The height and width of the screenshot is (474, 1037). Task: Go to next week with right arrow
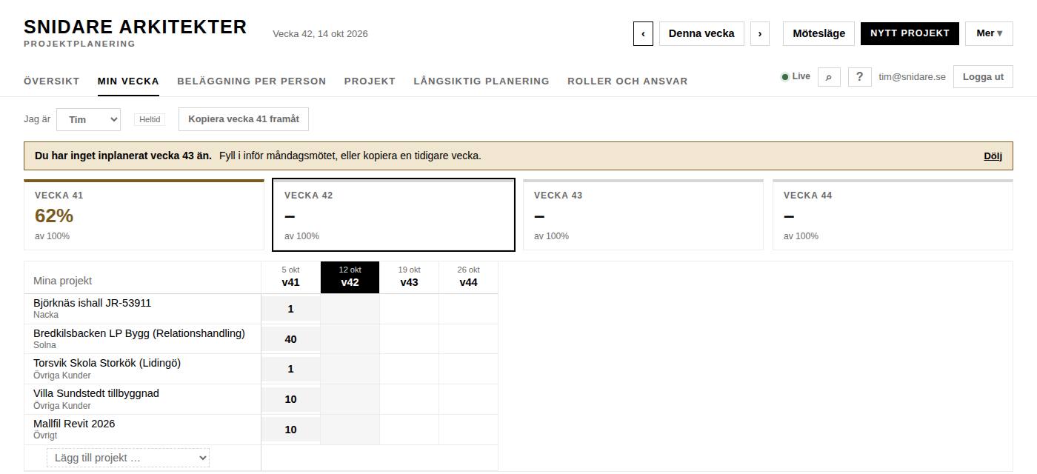tap(760, 33)
